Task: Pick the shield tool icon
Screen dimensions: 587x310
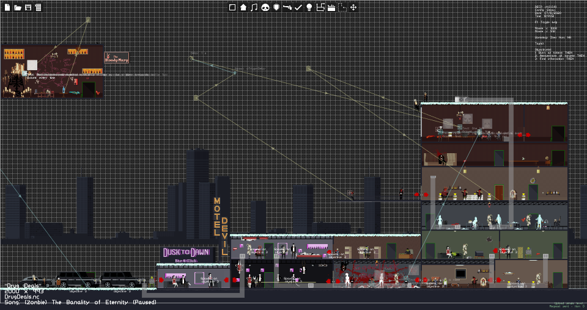Action: click(276, 7)
